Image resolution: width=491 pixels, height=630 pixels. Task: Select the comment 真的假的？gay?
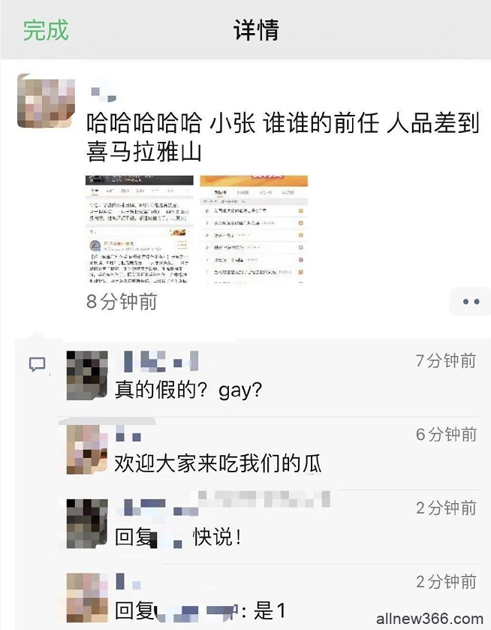point(188,390)
